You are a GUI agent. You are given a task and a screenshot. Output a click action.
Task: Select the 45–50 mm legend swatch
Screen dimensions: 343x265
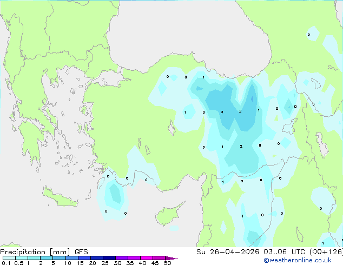coord(159,258)
